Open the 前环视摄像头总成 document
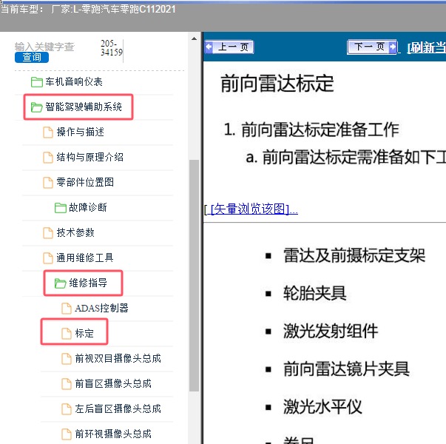 (x=113, y=434)
